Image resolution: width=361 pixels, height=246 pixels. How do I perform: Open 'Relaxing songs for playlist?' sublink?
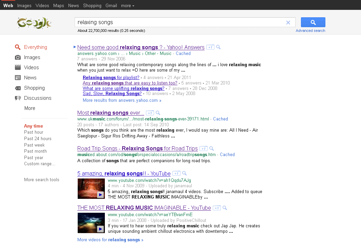point(111,78)
